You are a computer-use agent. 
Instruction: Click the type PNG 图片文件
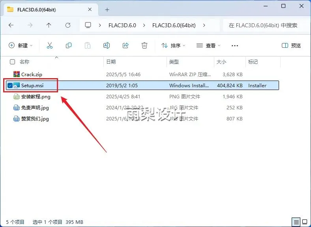[184, 97]
